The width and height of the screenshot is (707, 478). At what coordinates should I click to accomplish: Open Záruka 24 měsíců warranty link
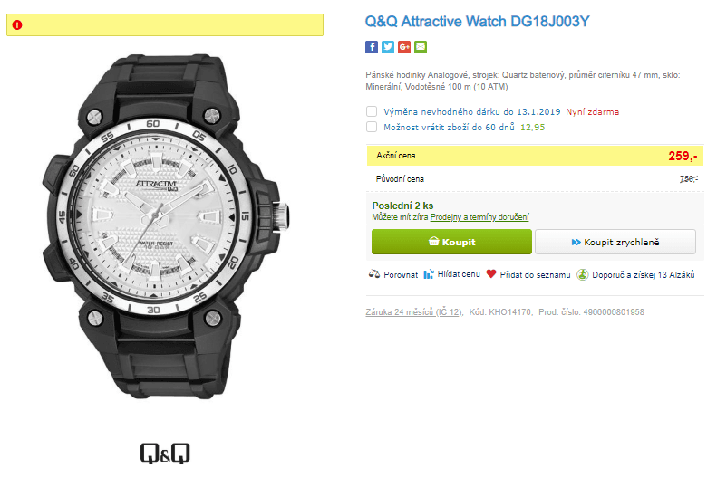click(x=414, y=311)
